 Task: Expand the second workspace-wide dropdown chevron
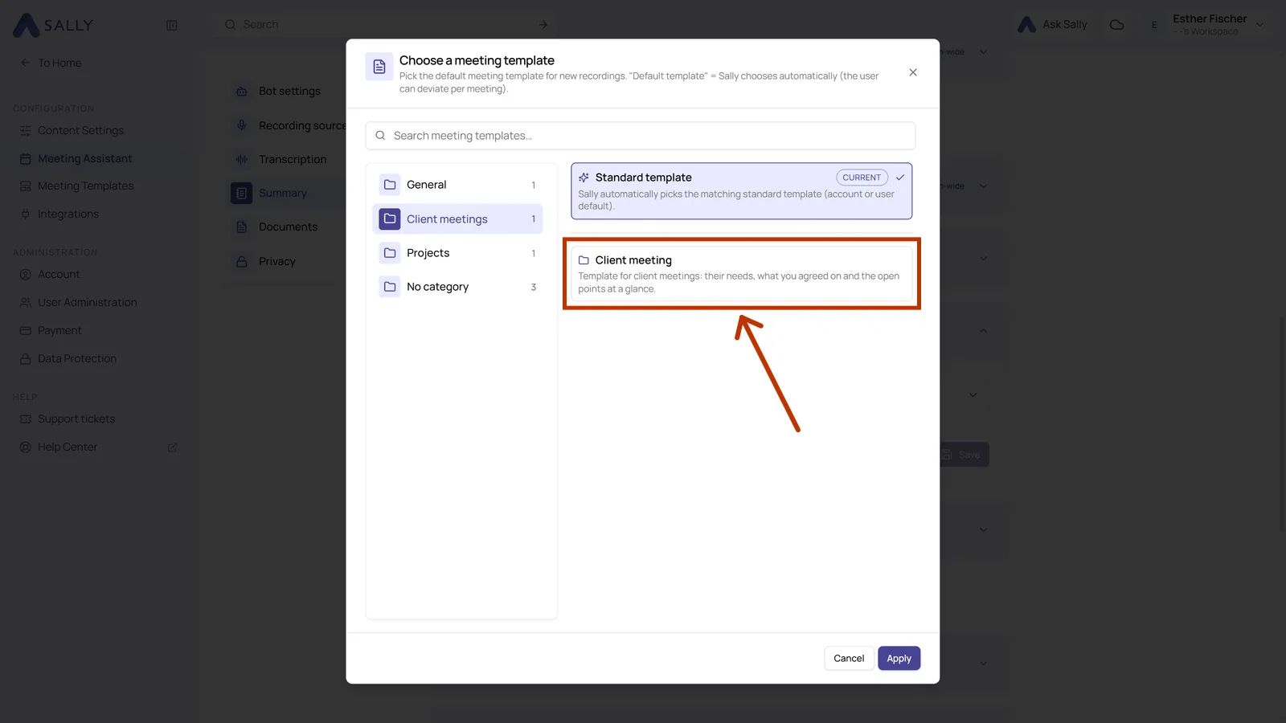983,186
